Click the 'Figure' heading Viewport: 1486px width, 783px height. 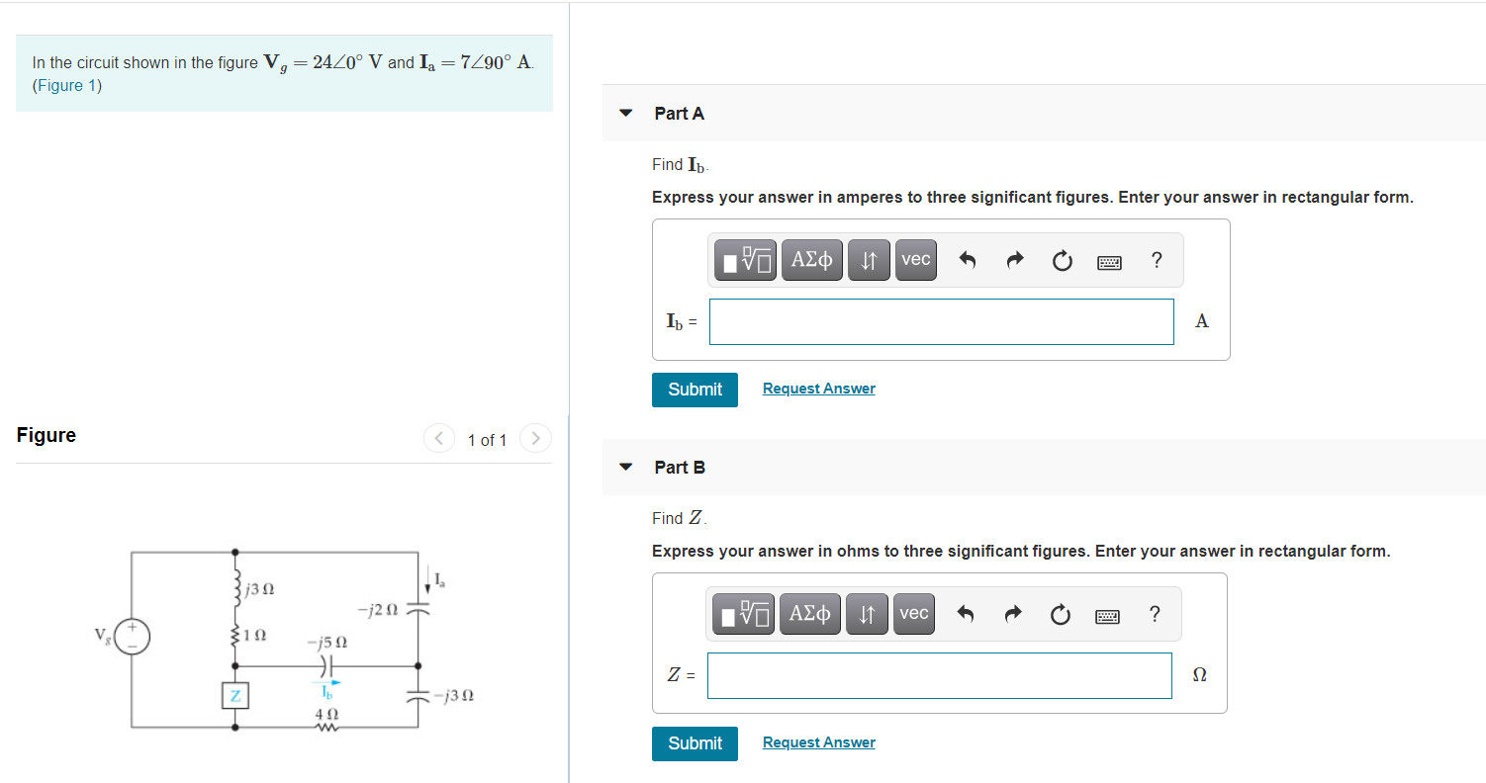pos(46,435)
